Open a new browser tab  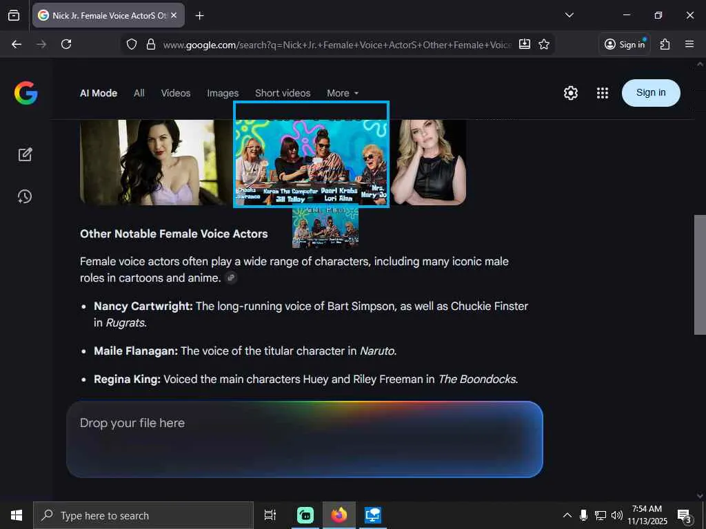199,16
